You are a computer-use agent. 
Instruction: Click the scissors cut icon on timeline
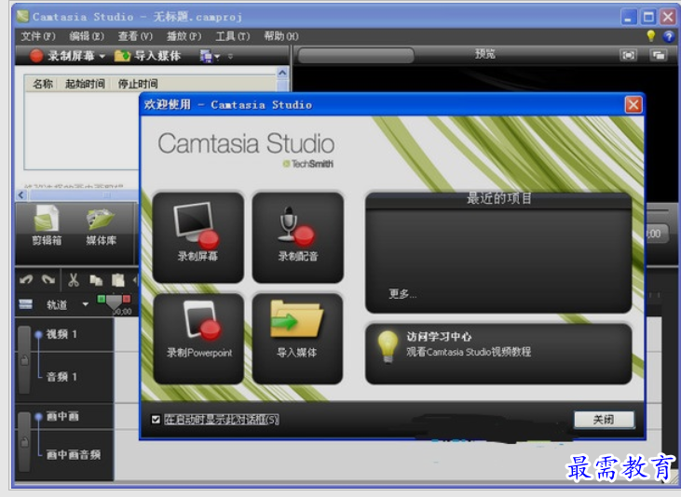point(74,280)
